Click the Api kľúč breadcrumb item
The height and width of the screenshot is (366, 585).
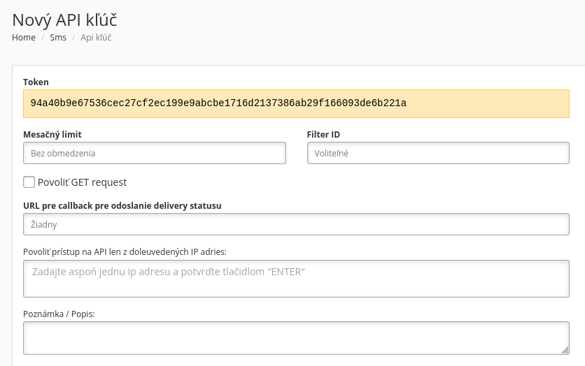pos(96,38)
